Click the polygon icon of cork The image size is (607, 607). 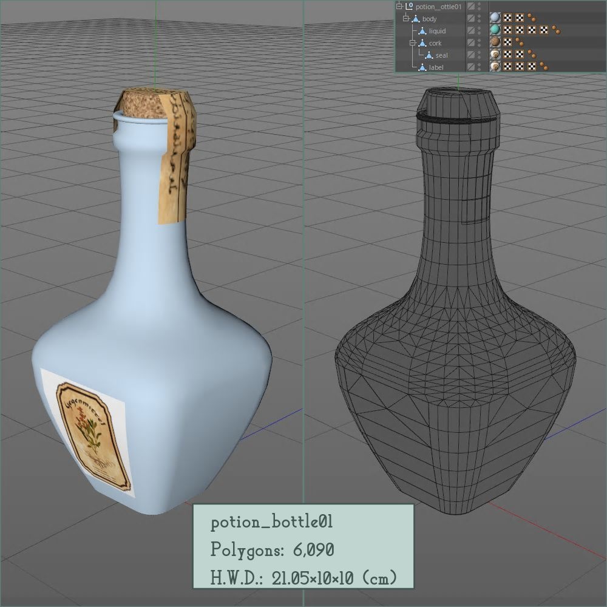tap(422, 43)
